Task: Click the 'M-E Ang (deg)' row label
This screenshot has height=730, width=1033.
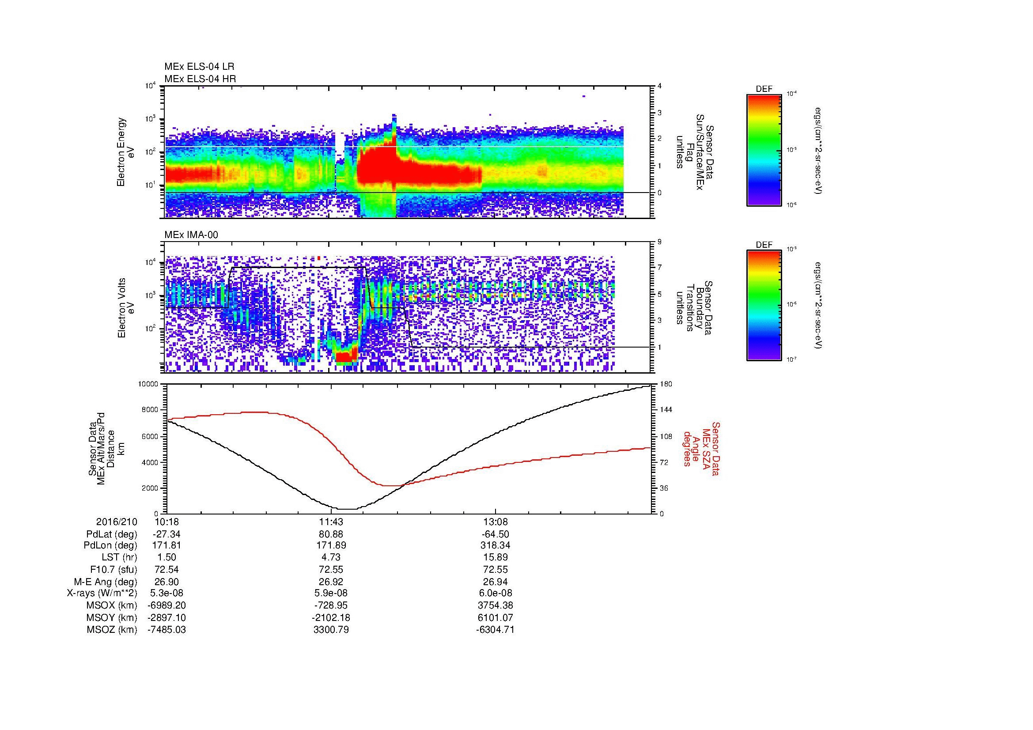Action: pyautogui.click(x=106, y=582)
